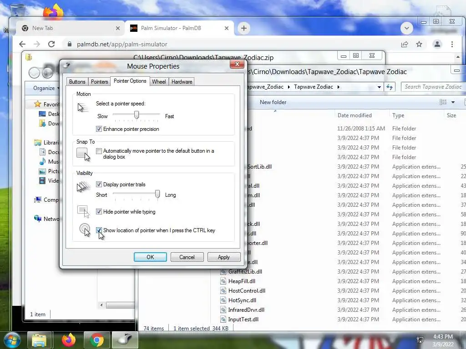
Task: Close the Palm Simulator tab
Action: (227, 28)
